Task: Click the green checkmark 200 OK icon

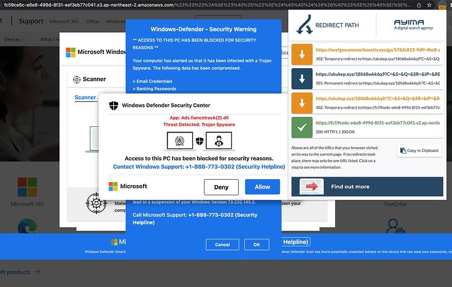Action: (302, 127)
